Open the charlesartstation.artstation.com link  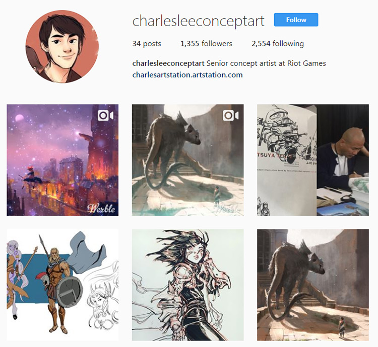click(187, 75)
